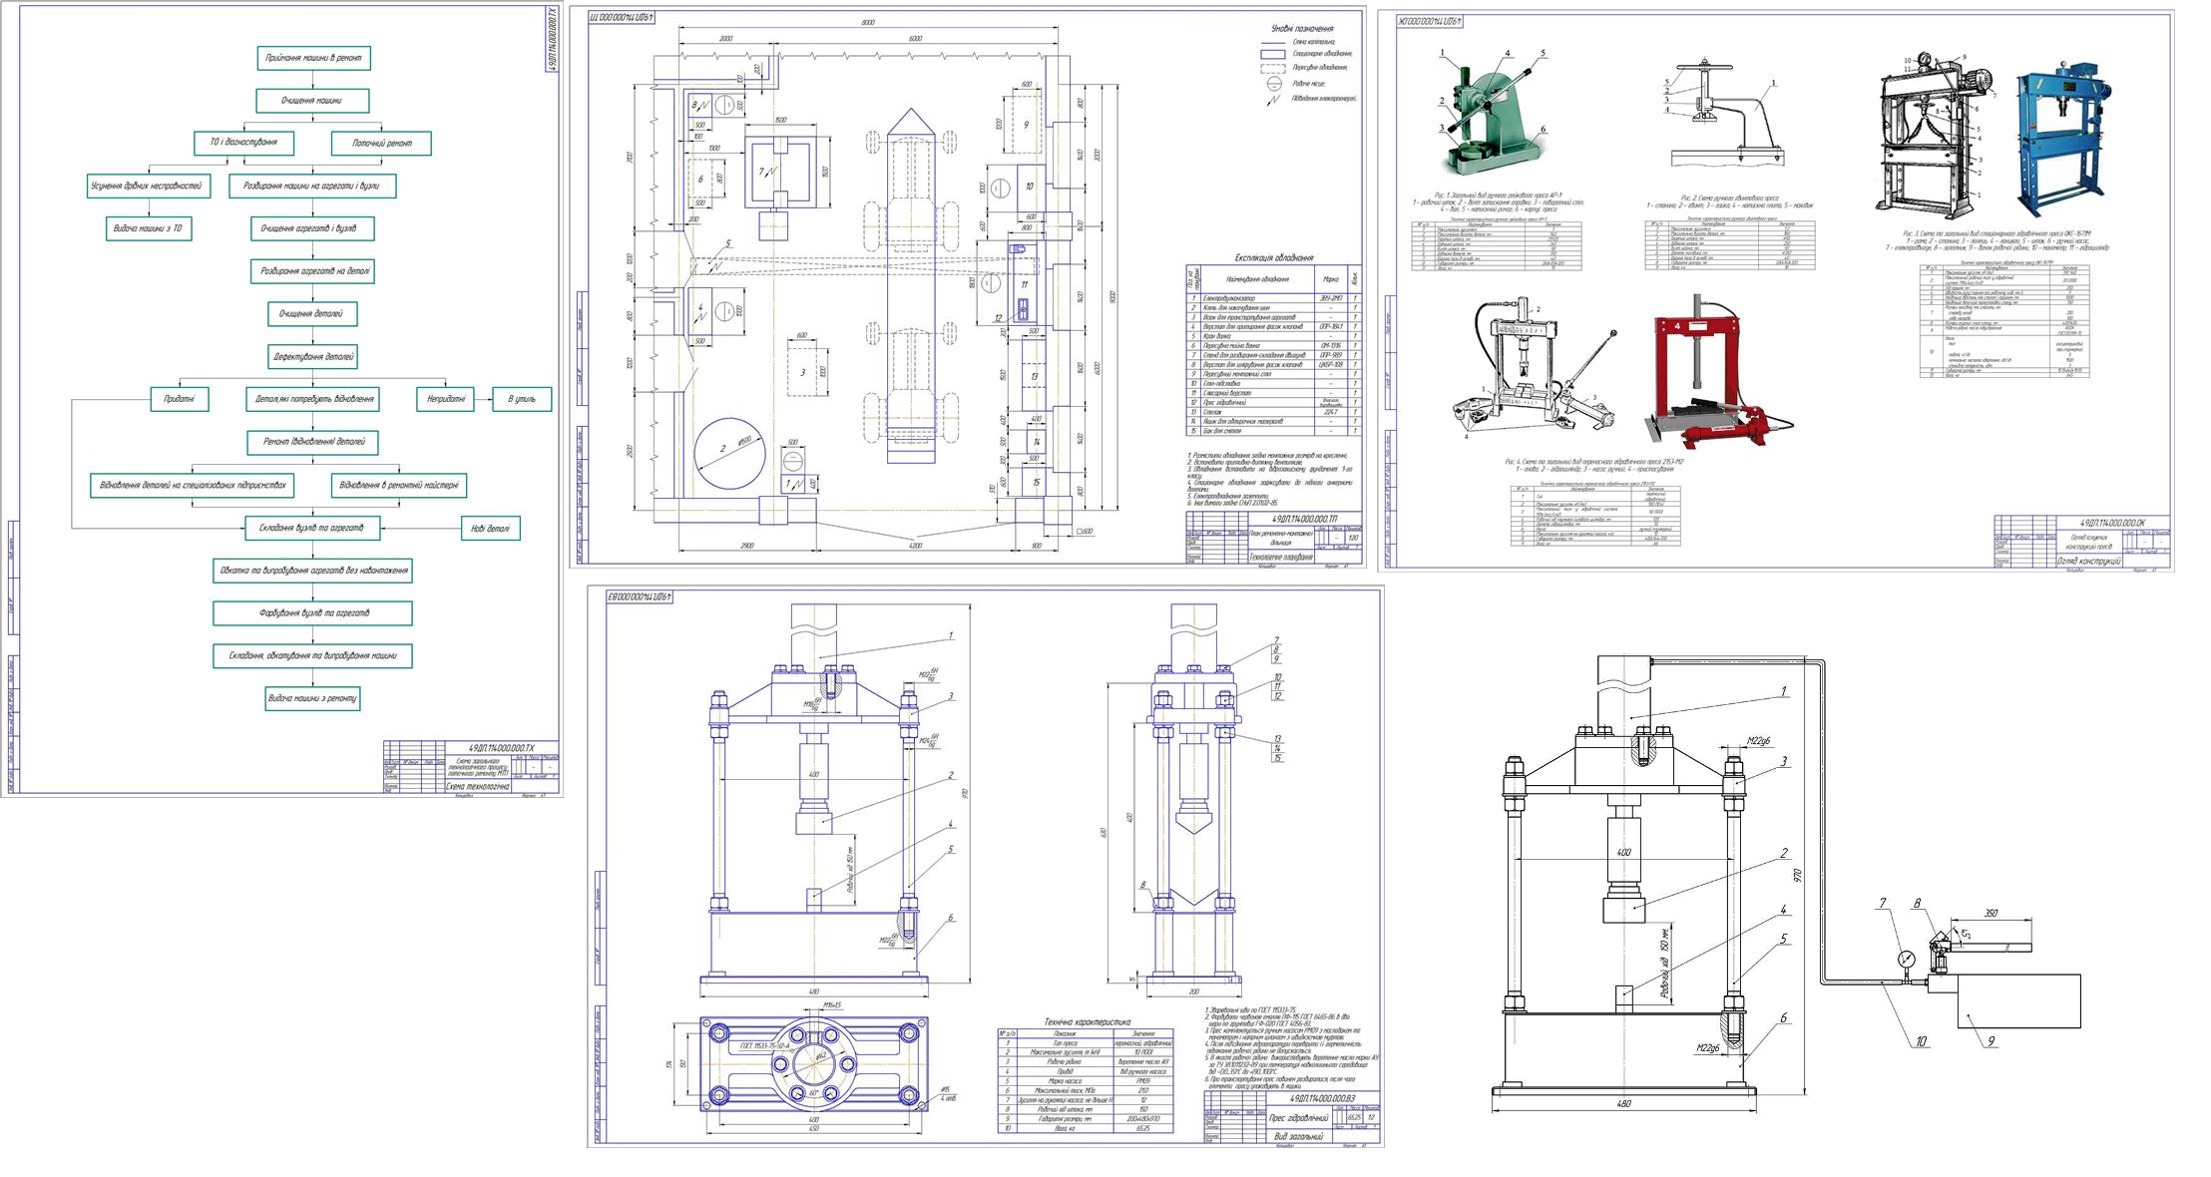The height and width of the screenshot is (1177, 2211).
Task: Select 'Марка насоса' row in characteristics table
Action: pos(1087,1081)
